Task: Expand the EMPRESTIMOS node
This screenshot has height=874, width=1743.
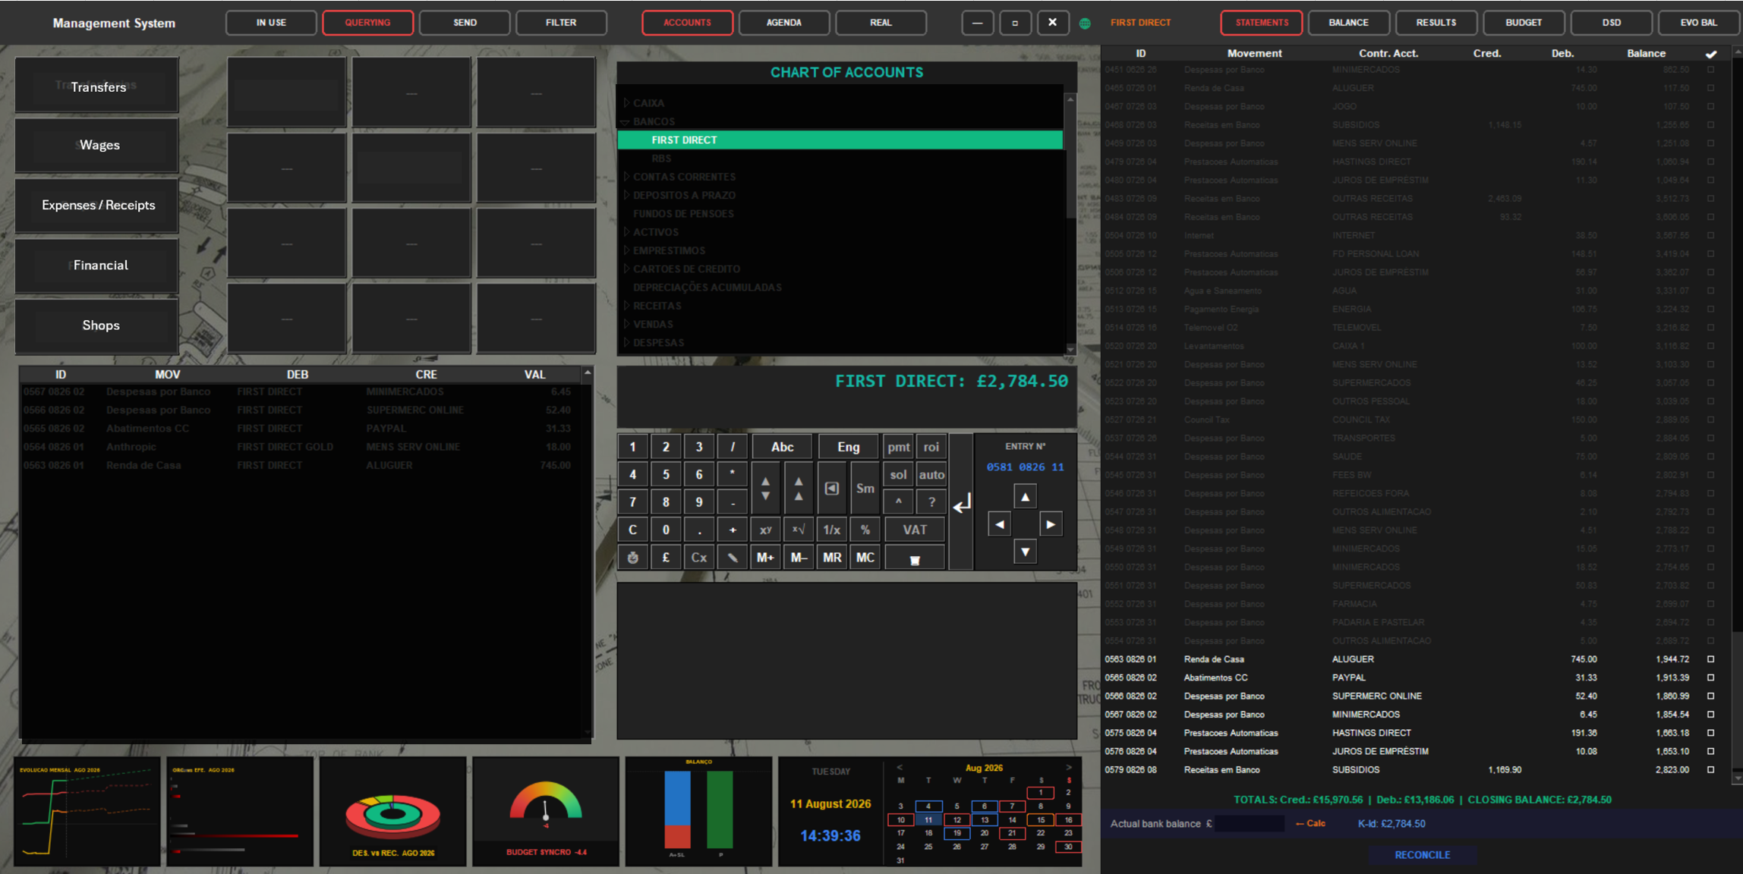Action: [x=626, y=250]
